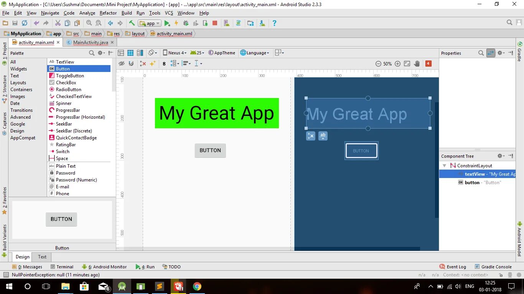
Task: Enable Autoconnect in the design toolbar
Action: 131,64
